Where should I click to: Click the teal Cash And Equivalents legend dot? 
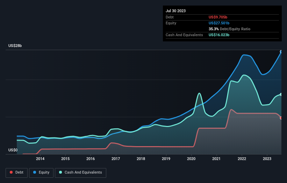pos(60,172)
